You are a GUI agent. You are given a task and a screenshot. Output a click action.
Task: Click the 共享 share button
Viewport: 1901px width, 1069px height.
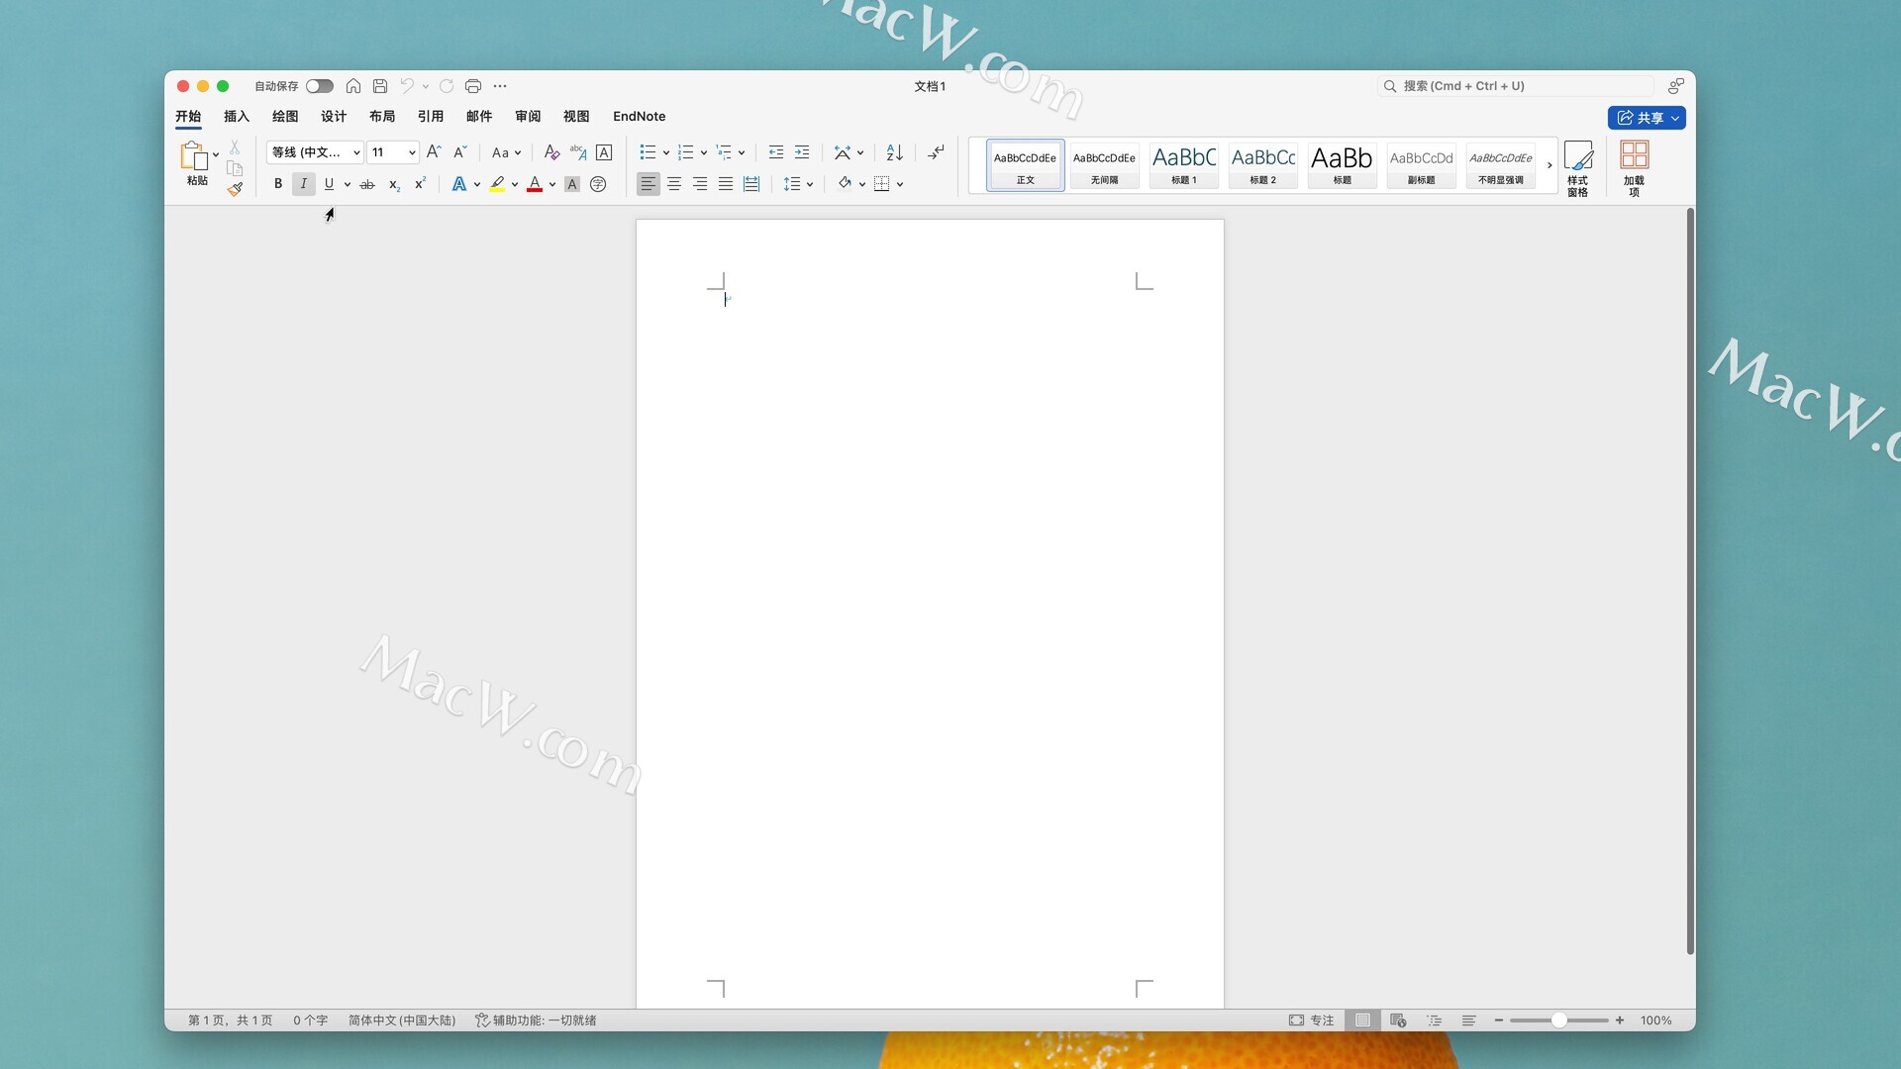[1647, 118]
